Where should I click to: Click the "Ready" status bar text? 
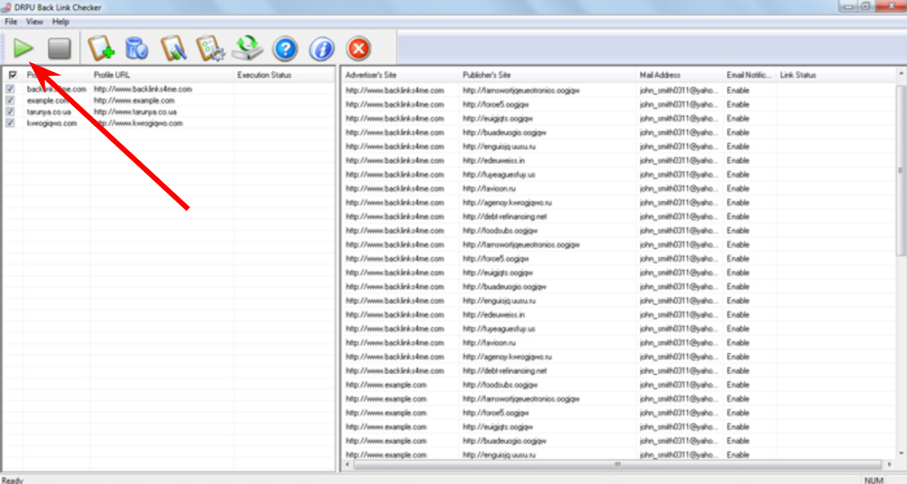[x=13, y=480]
